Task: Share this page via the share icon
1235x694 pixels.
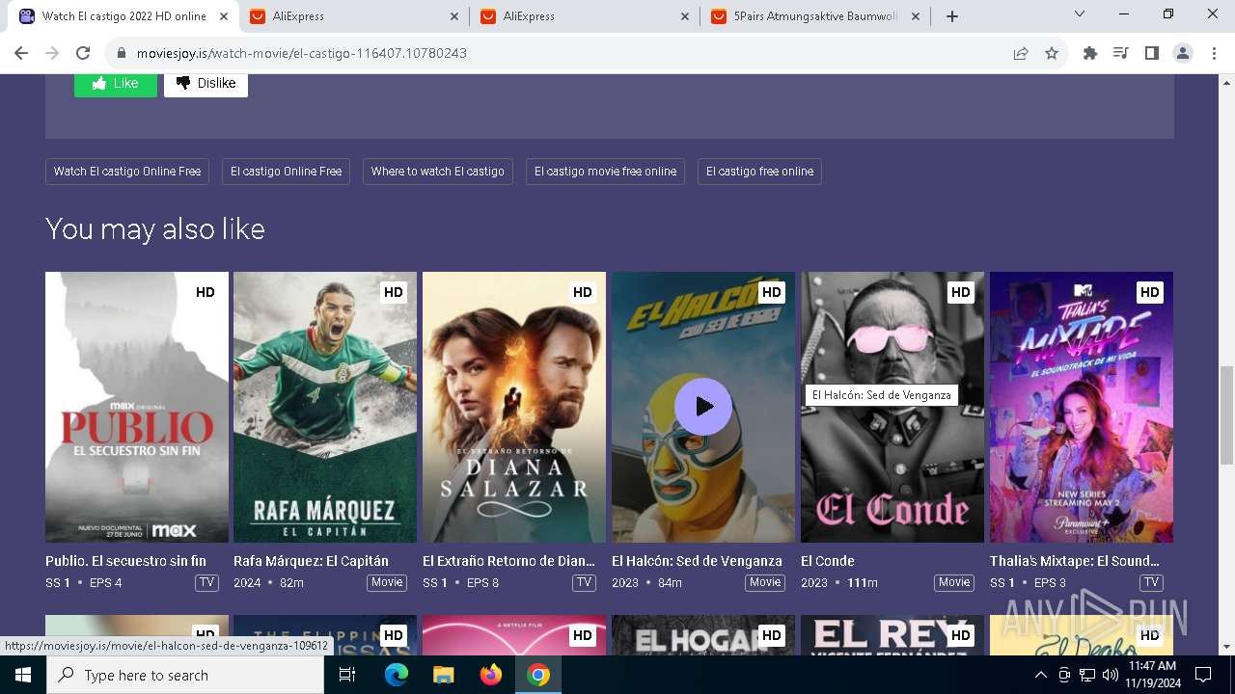Action: pyautogui.click(x=1021, y=54)
